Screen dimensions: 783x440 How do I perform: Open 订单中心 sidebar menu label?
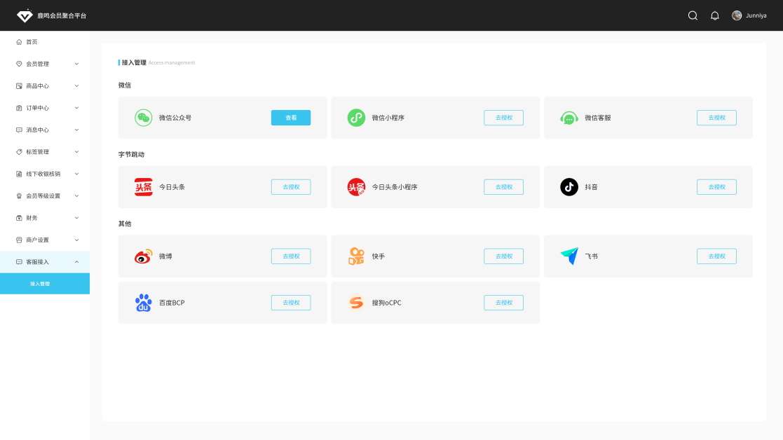coord(37,108)
